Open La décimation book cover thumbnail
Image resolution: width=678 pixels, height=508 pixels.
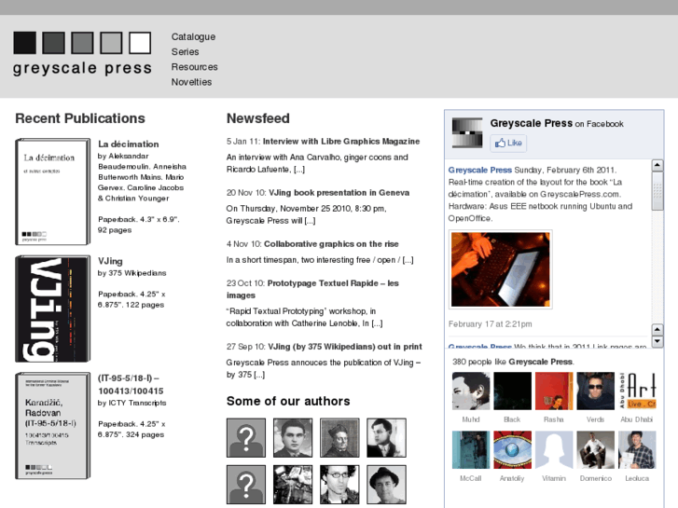click(53, 191)
